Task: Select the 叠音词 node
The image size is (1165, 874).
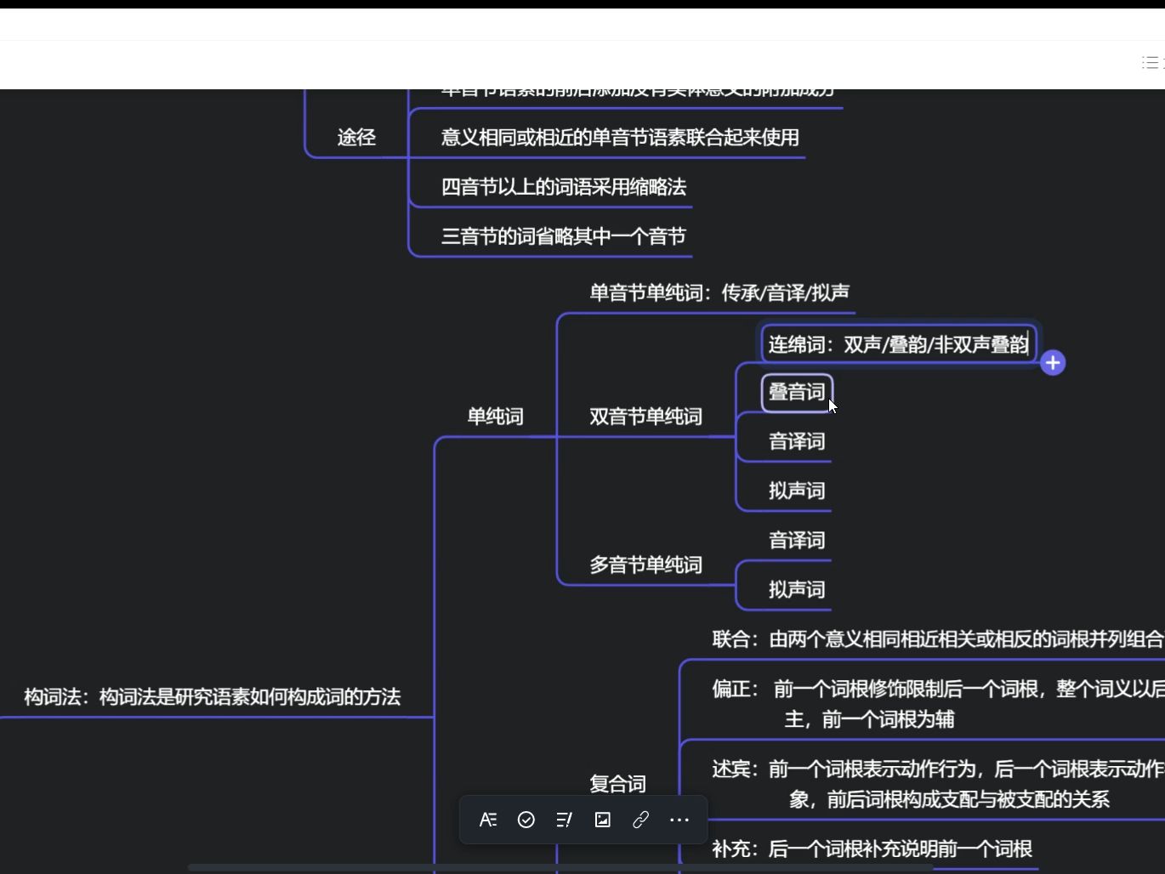Action: 797,392
